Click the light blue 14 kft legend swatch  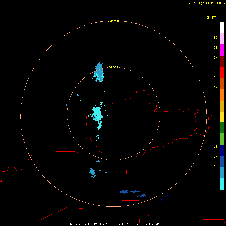pos(222,173)
